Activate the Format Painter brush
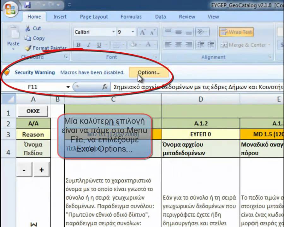284x227 pixels. [46, 48]
